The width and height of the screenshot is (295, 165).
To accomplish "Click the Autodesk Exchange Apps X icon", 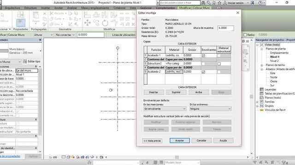I will [x=253, y=3].
